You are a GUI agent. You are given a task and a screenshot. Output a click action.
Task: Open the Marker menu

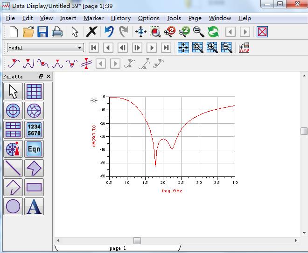pyautogui.click(x=93, y=18)
